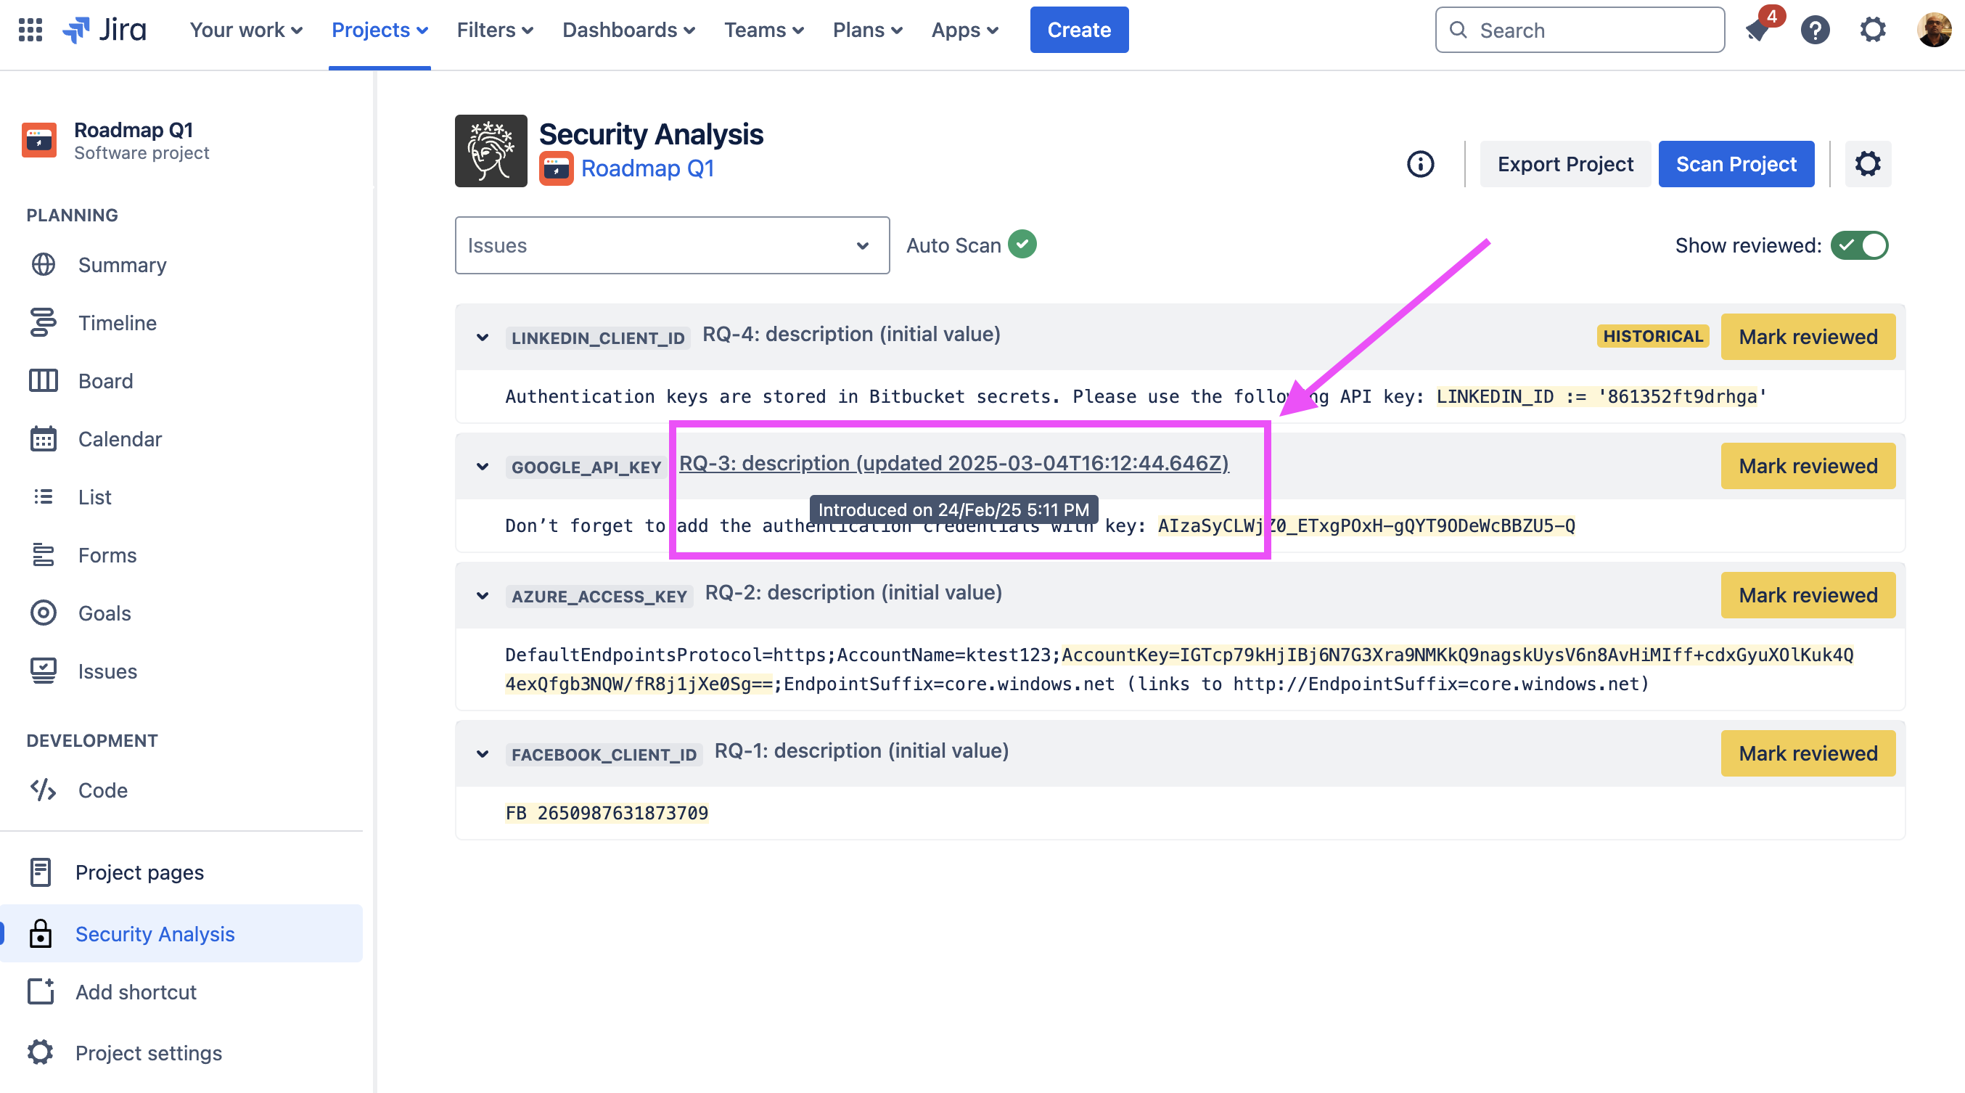Collapse the LINKEDIN_CLIENT_ID finding row
Image resolution: width=1965 pixels, height=1093 pixels.
pos(482,337)
